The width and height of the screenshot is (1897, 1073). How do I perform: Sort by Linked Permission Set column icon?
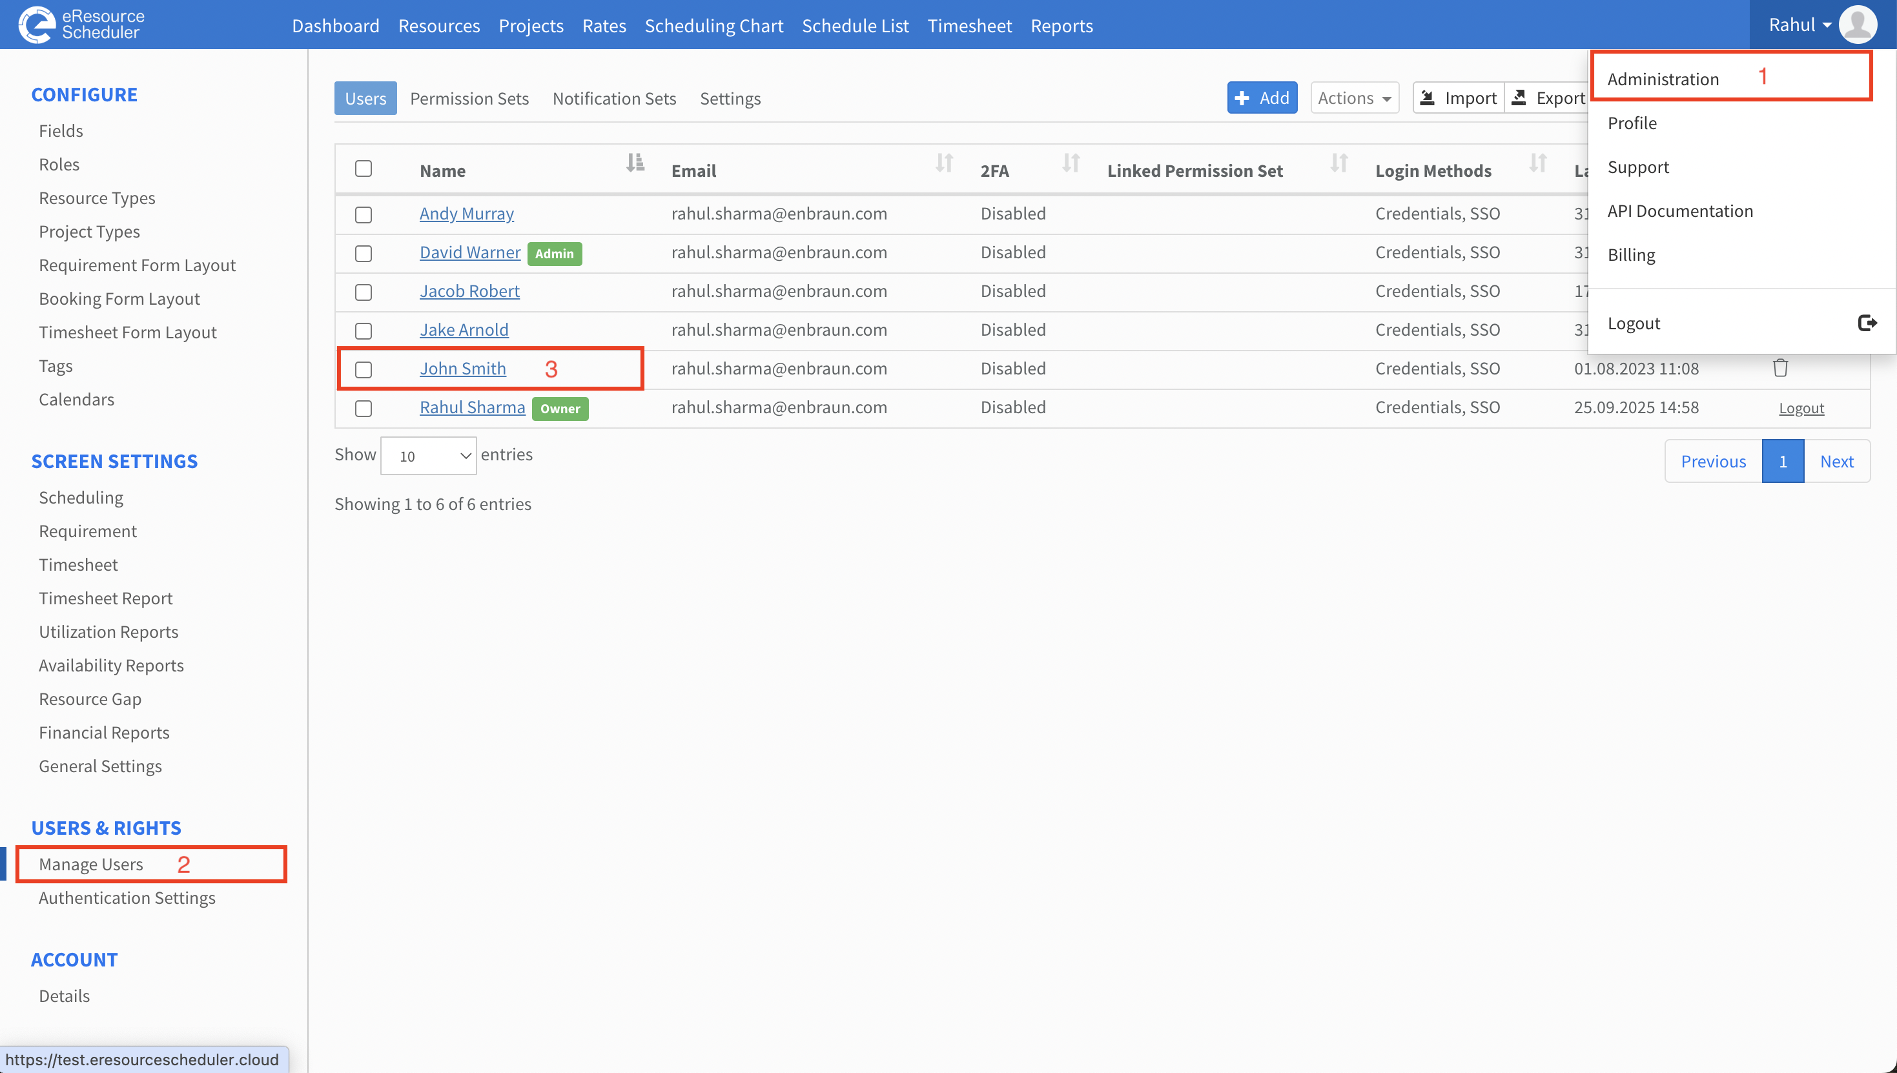coord(1339,163)
